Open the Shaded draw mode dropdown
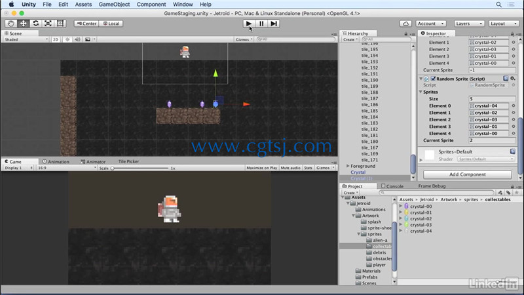 (26, 39)
